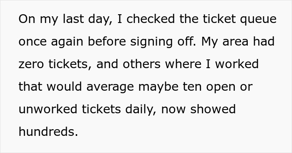Click the word "checked"
The width and height of the screenshot is (292, 153).
[x=151, y=19]
